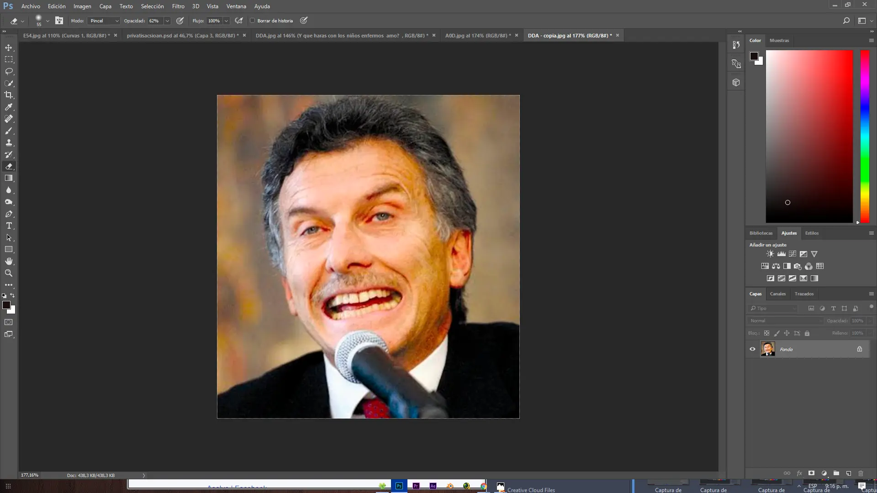Add a Brightness/Contrast adjustment
The image size is (877, 493).
[770, 254]
